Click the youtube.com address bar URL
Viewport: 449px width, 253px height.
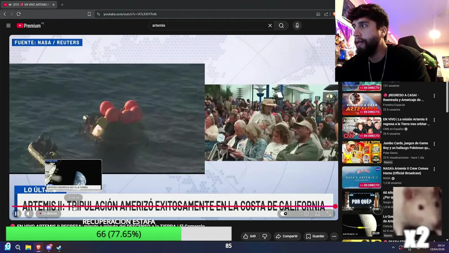pos(130,14)
